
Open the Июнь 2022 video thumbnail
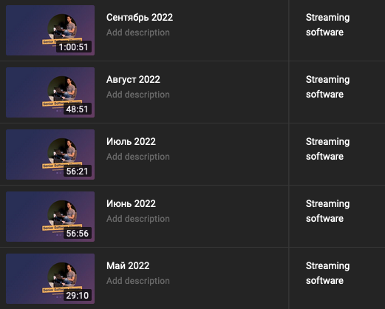[50, 217]
